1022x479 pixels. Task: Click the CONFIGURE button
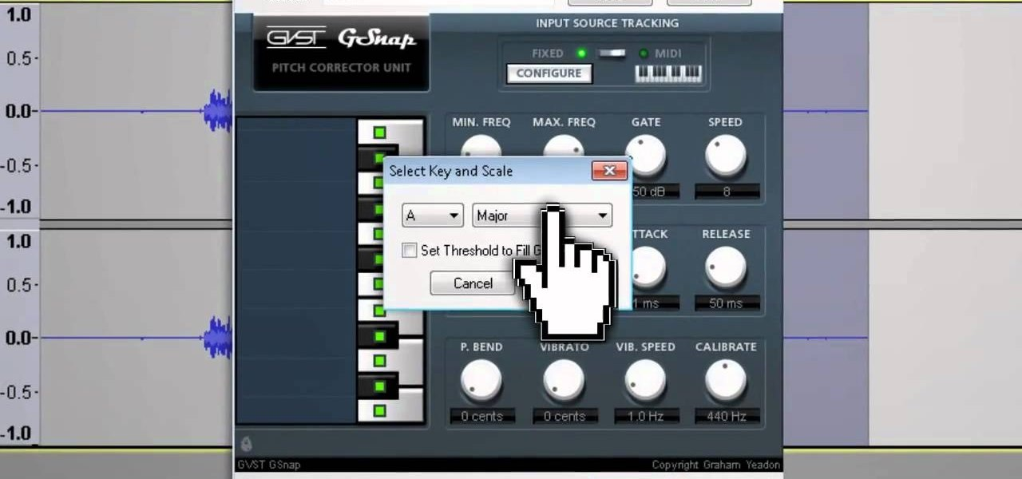click(x=549, y=73)
